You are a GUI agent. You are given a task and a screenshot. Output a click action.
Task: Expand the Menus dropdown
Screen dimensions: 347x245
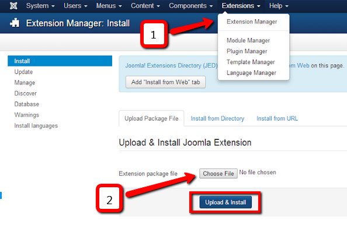coord(109,6)
